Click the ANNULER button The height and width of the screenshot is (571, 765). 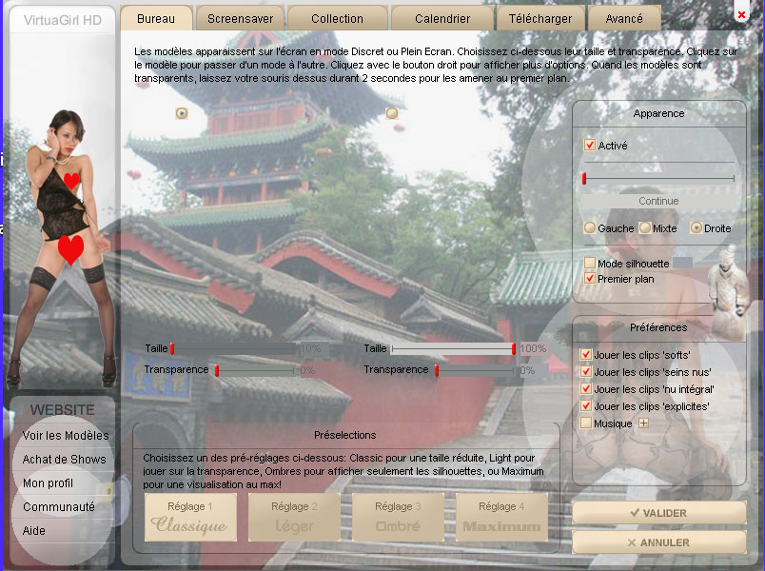tap(659, 542)
